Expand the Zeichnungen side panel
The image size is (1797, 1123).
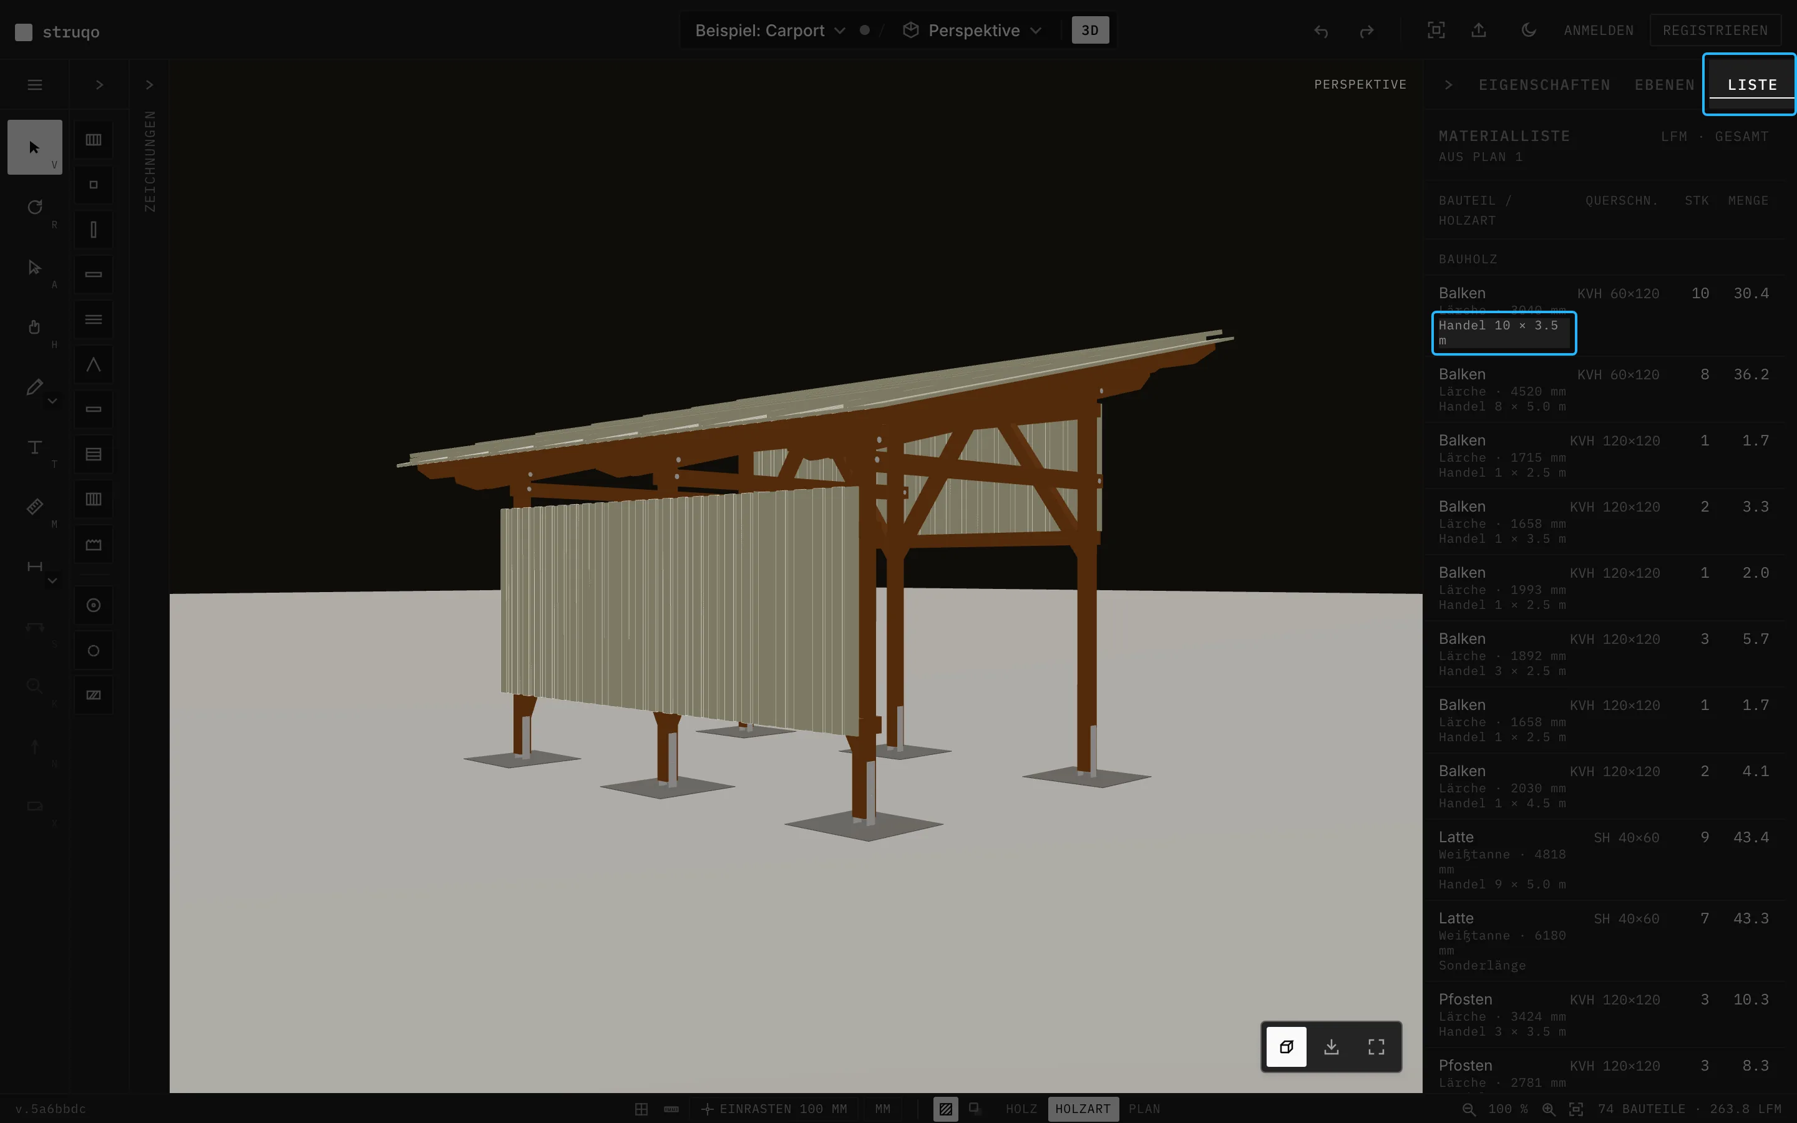[x=149, y=85]
